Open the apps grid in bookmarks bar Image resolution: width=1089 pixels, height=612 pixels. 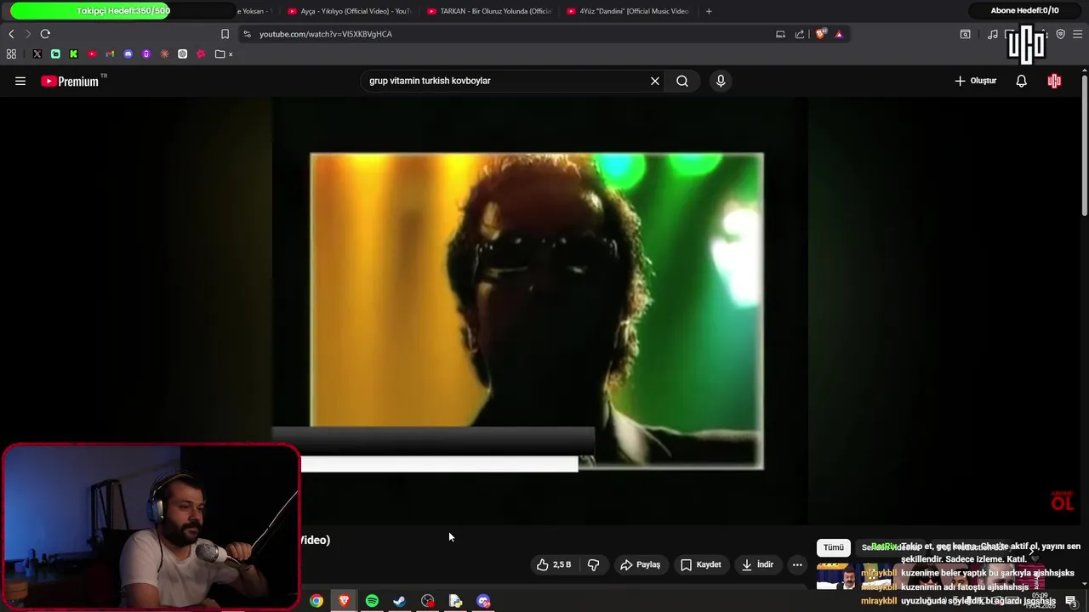tap(11, 54)
